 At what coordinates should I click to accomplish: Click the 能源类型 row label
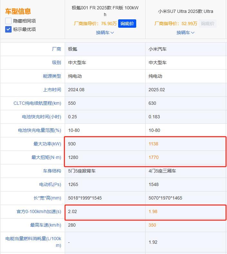pos(52,76)
